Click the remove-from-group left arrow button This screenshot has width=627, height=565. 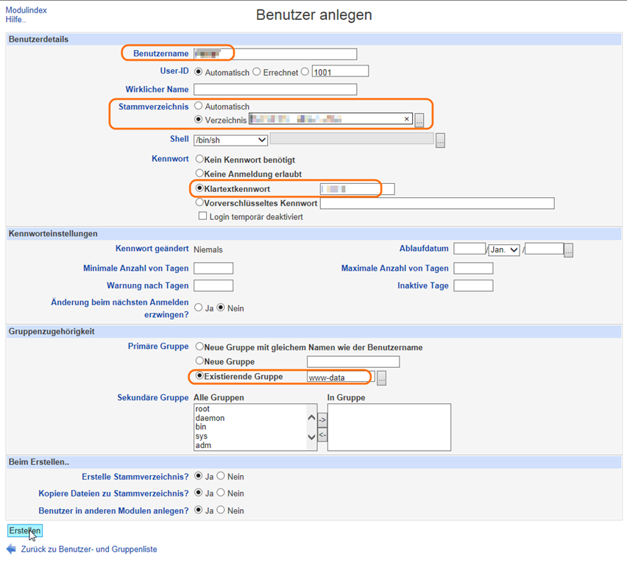pos(322,435)
